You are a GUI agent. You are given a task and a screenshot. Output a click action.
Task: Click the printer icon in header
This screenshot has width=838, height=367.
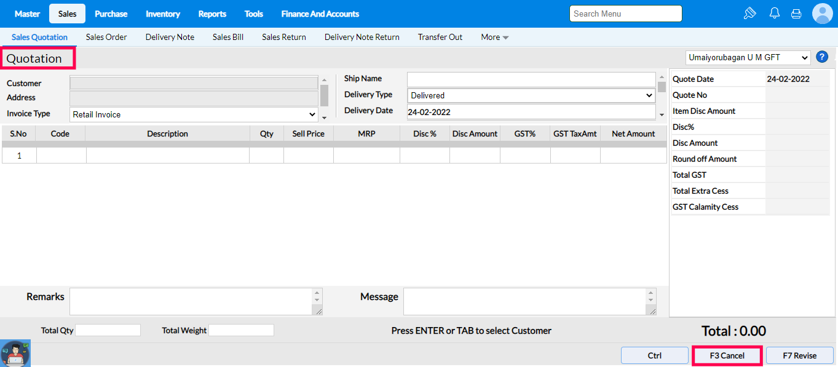796,14
